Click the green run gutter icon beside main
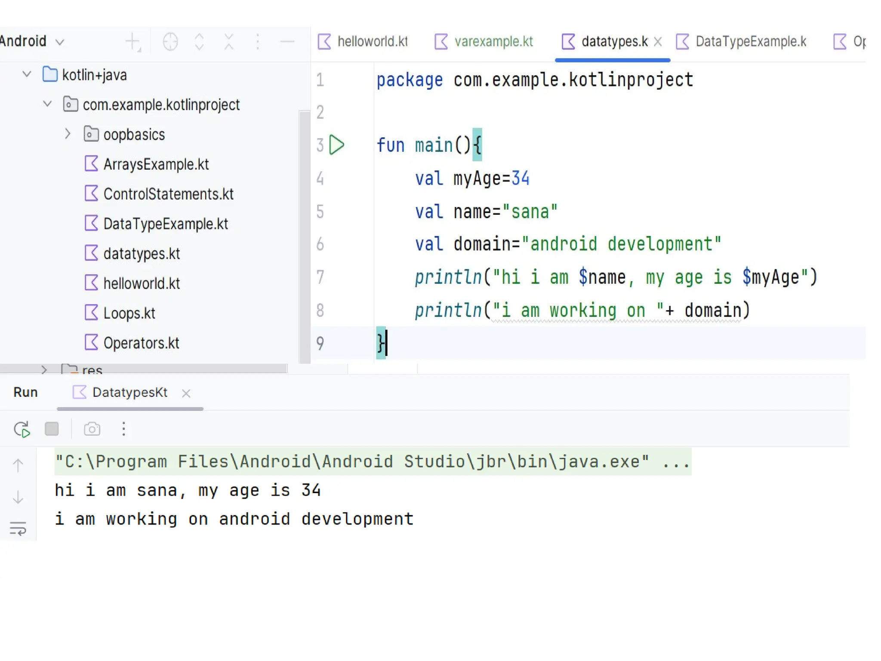Viewport: 881px width, 661px height. (x=336, y=145)
